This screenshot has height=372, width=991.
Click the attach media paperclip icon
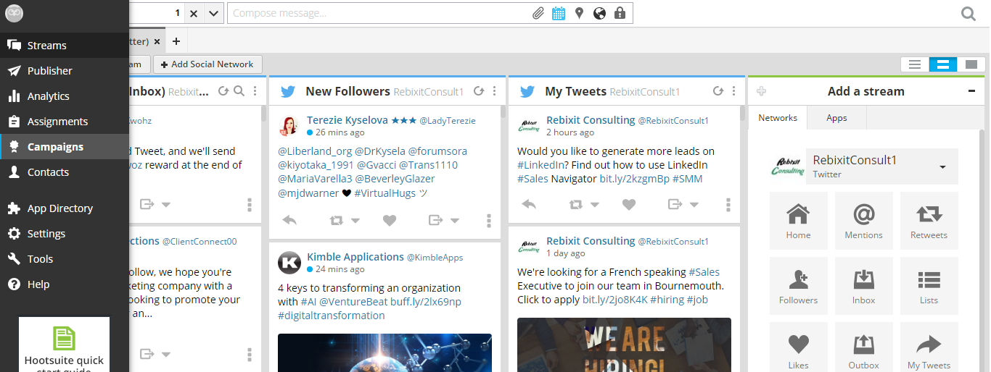click(538, 13)
